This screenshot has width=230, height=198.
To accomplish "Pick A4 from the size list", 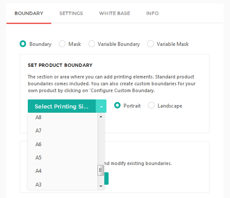I will click(x=63, y=171).
